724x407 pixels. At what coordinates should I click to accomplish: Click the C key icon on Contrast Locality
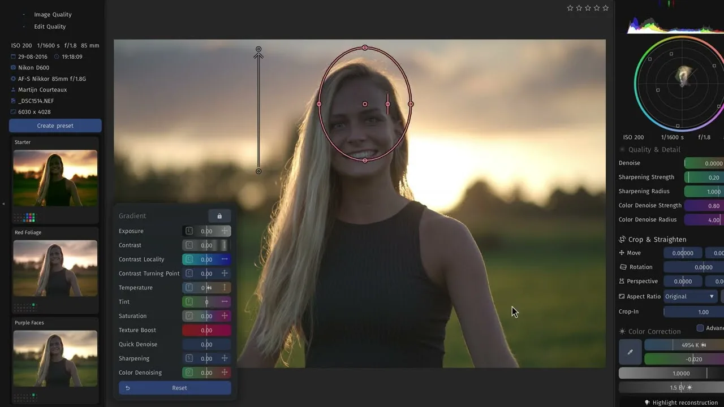pos(189,259)
